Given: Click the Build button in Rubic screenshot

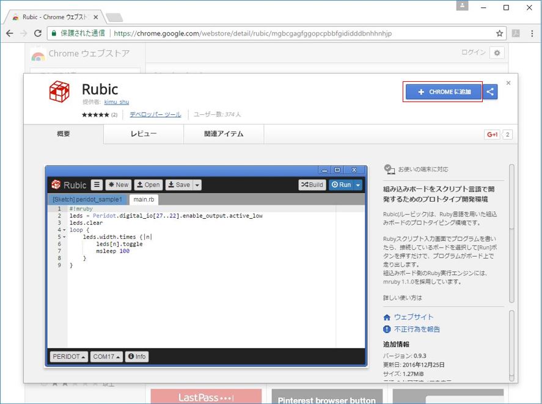Looking at the screenshot, I should pos(312,185).
